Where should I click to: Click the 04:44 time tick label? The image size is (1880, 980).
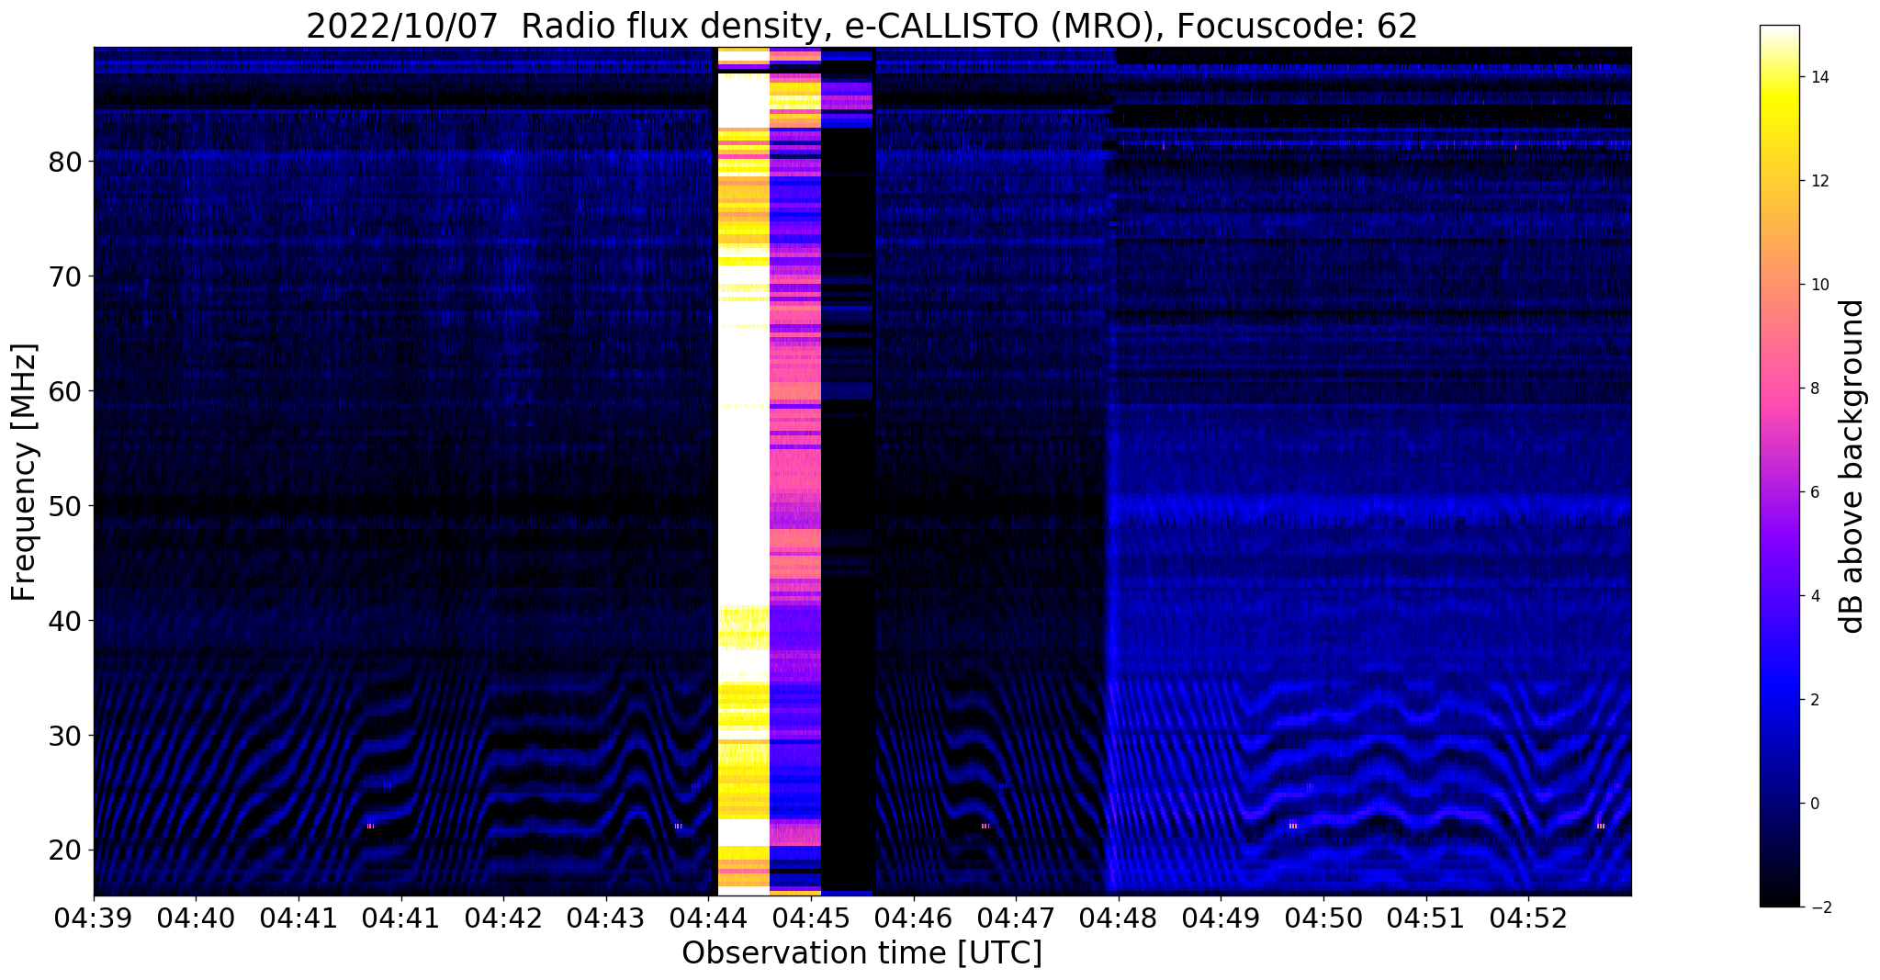coord(709,918)
